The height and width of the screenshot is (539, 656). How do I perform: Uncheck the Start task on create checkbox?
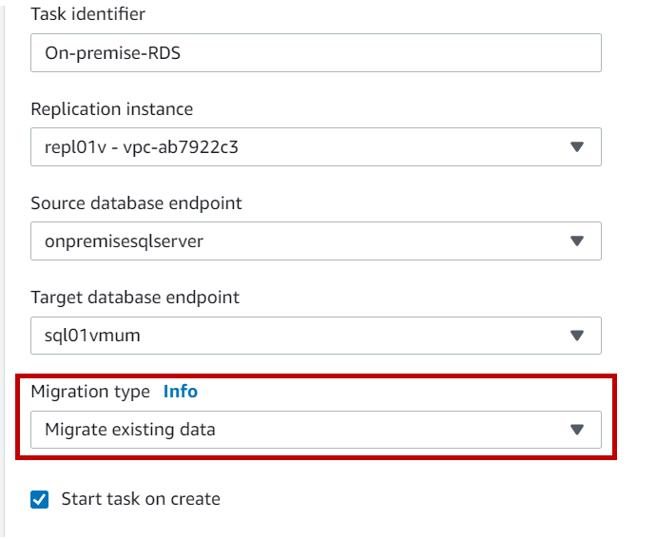click(39, 499)
